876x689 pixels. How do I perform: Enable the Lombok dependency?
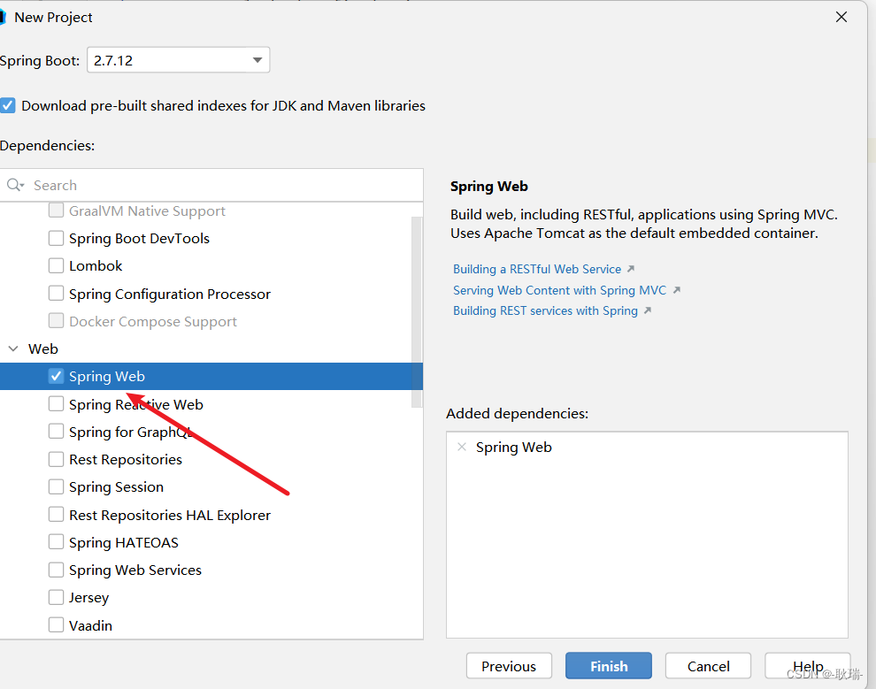tap(56, 265)
